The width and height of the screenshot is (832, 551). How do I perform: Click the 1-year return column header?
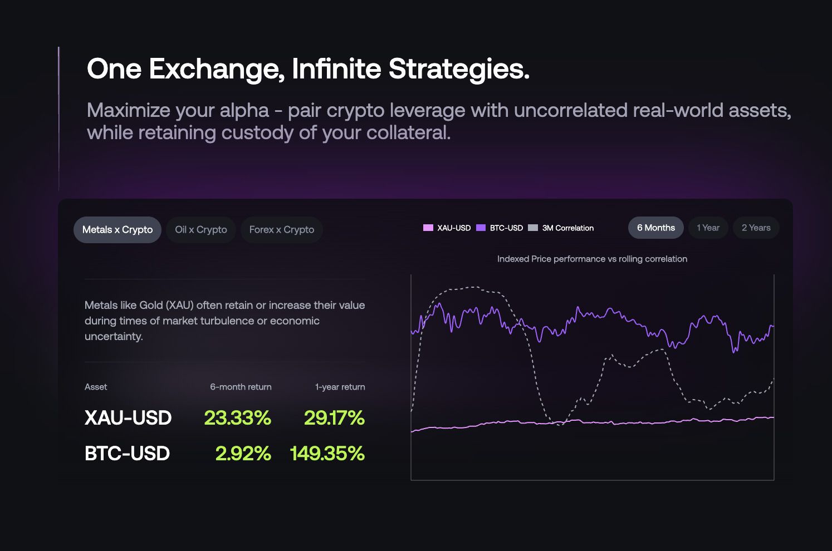[340, 387]
